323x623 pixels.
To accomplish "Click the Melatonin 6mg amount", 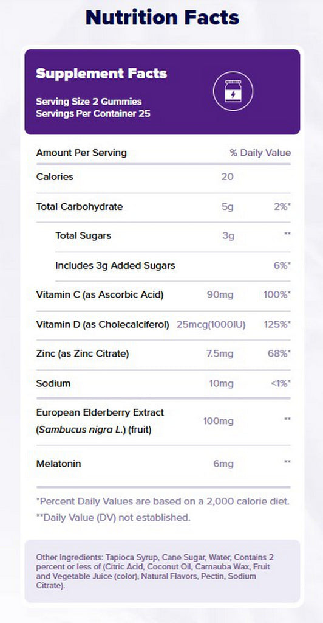I will (x=223, y=464).
